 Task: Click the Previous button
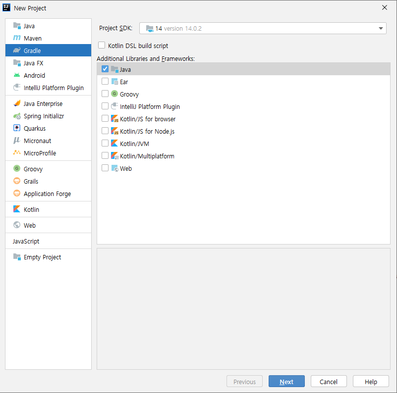coord(244,381)
